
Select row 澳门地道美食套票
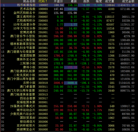[x=69, y=94]
